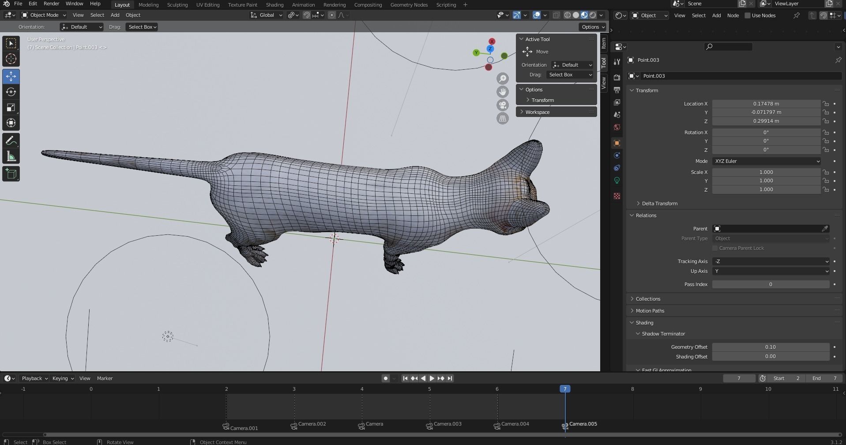Play animation forward
Viewport: 846px width, 445px height.
tap(432, 378)
